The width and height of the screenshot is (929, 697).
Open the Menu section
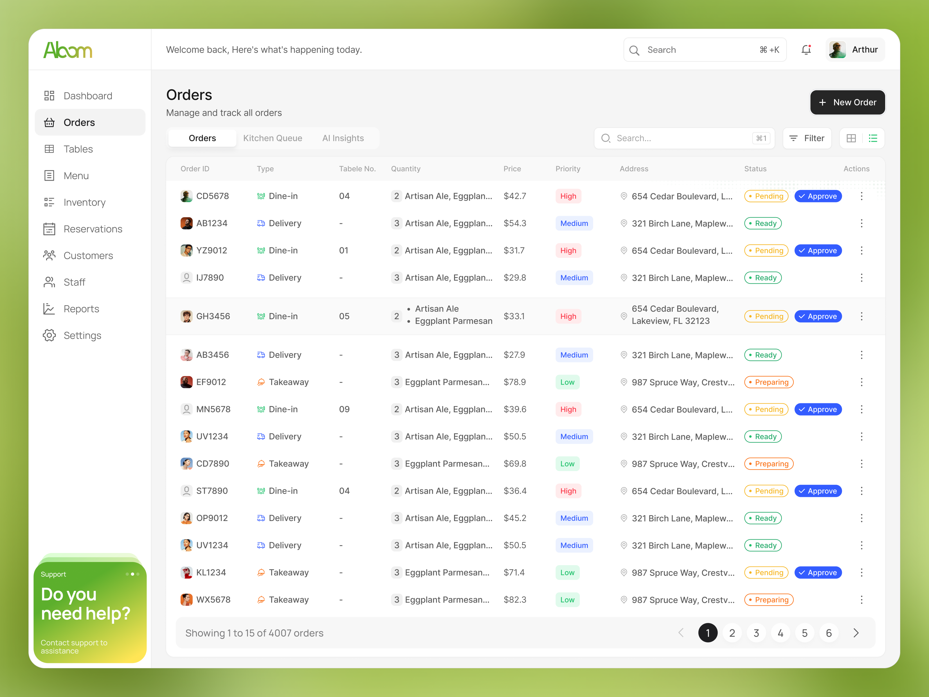(x=75, y=176)
